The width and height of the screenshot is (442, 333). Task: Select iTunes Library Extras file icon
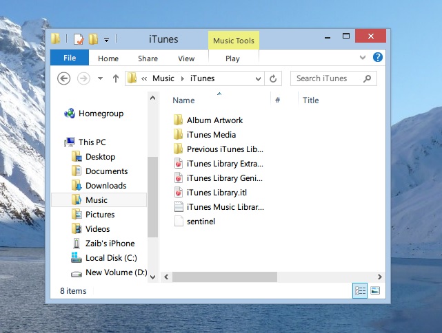pyautogui.click(x=178, y=164)
